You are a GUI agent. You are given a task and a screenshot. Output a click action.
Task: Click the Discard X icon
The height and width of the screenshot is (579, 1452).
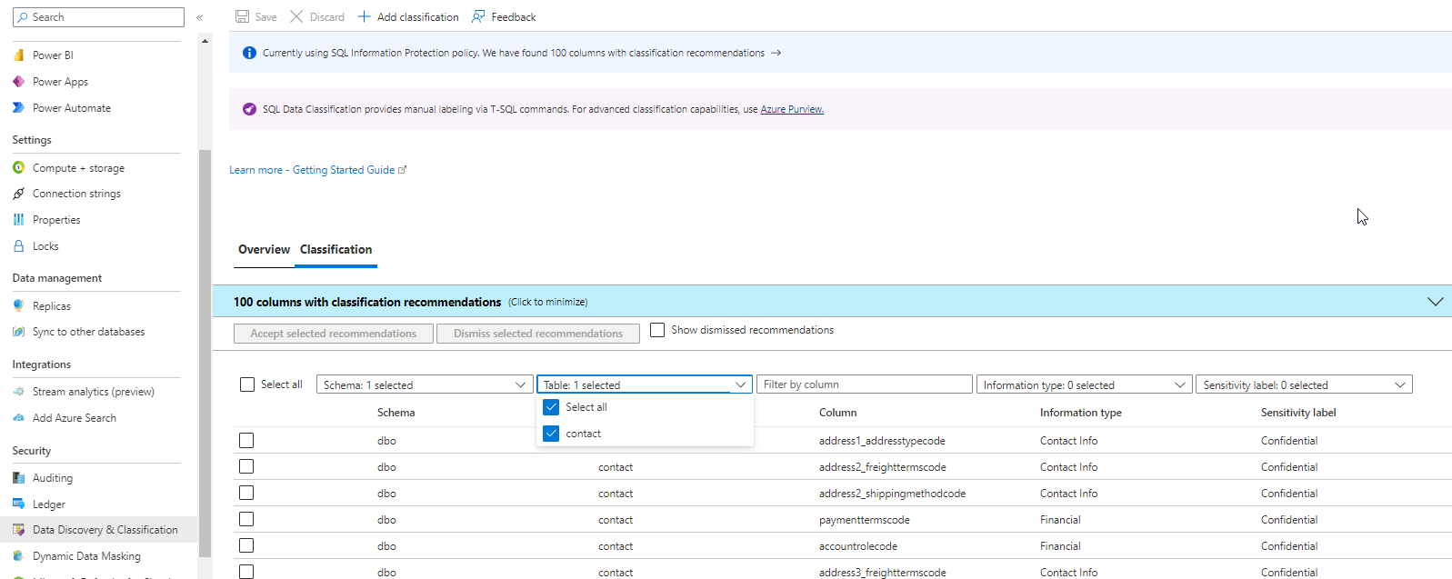296,16
